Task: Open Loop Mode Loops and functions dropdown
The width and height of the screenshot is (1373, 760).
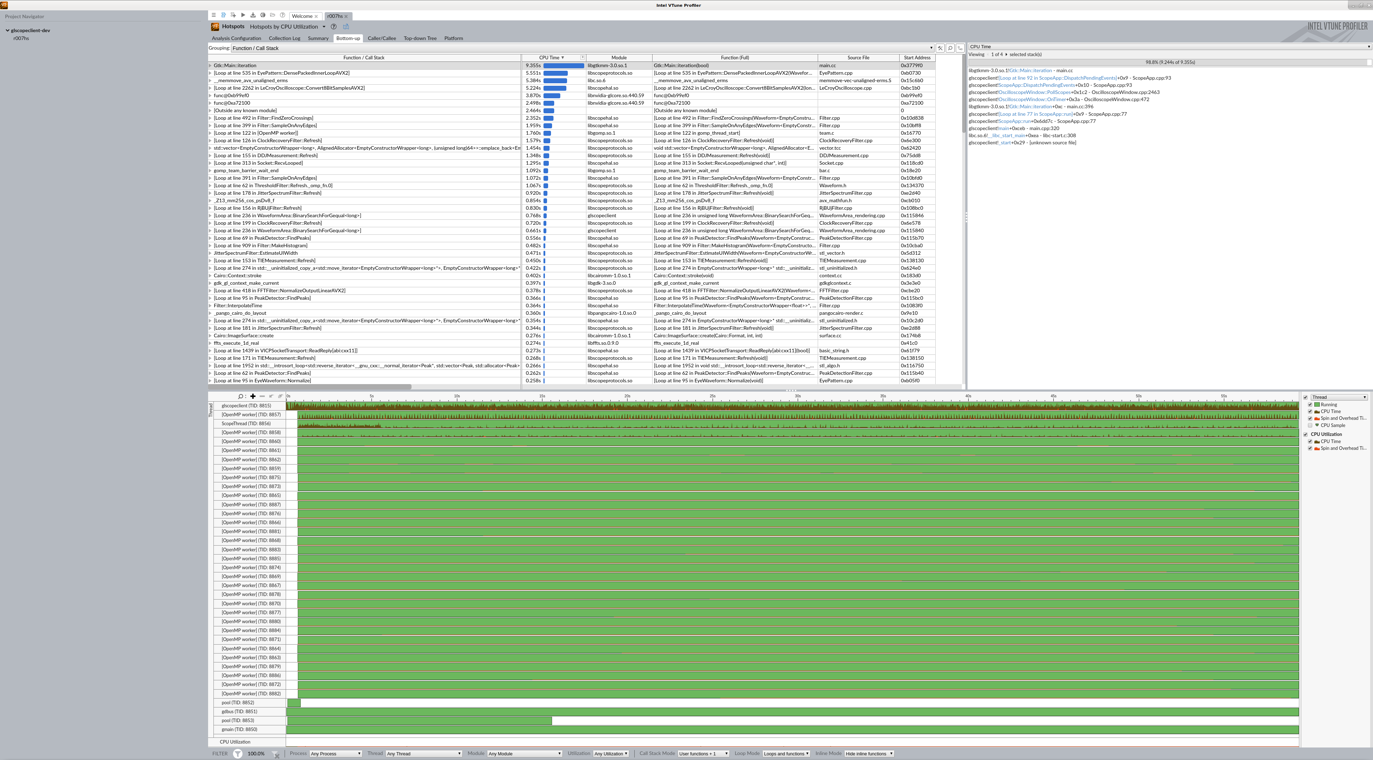Action: (x=786, y=754)
